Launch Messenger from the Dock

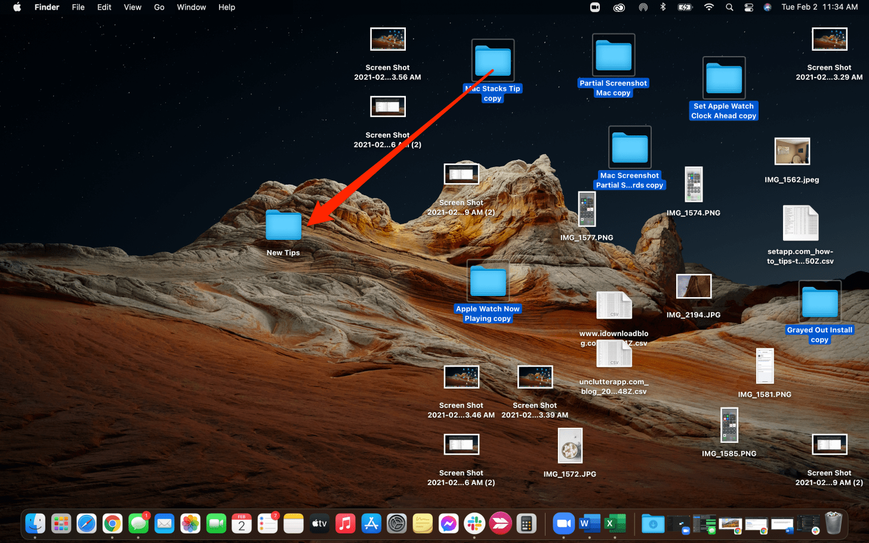(x=449, y=524)
